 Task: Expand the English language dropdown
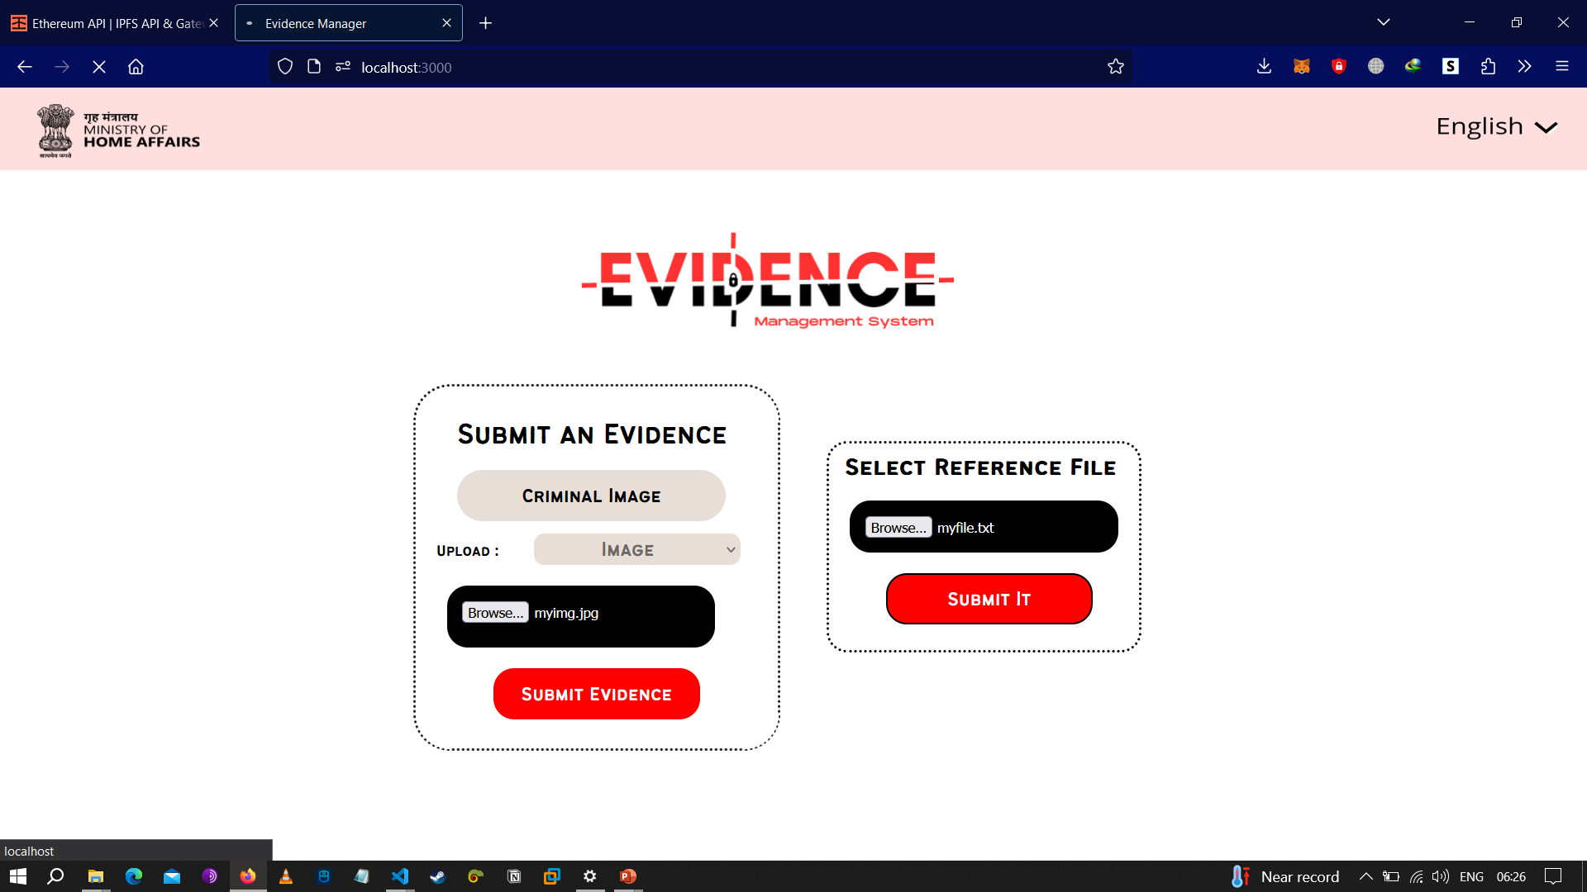click(1496, 126)
